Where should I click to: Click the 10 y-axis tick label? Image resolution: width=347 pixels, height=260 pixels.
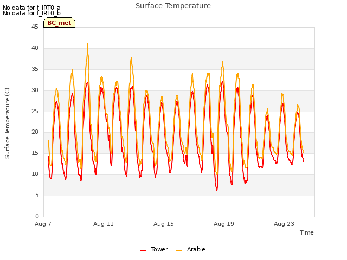[x=35, y=174]
